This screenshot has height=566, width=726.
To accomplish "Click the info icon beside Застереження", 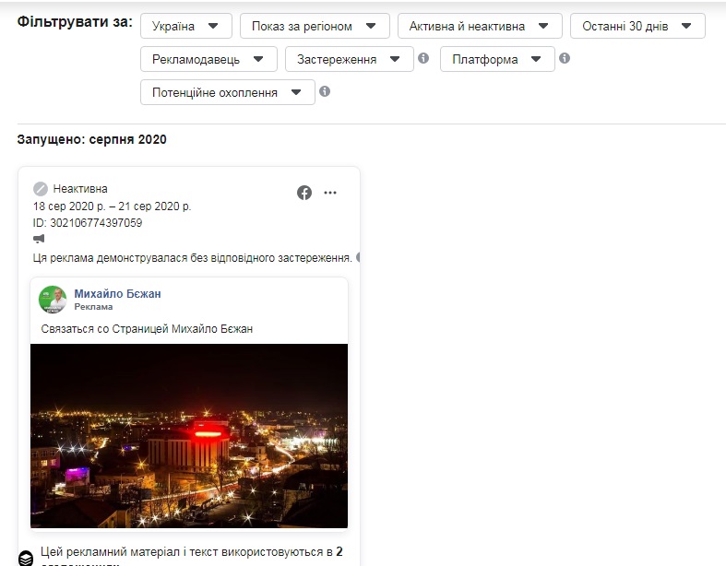I will coord(423,58).
